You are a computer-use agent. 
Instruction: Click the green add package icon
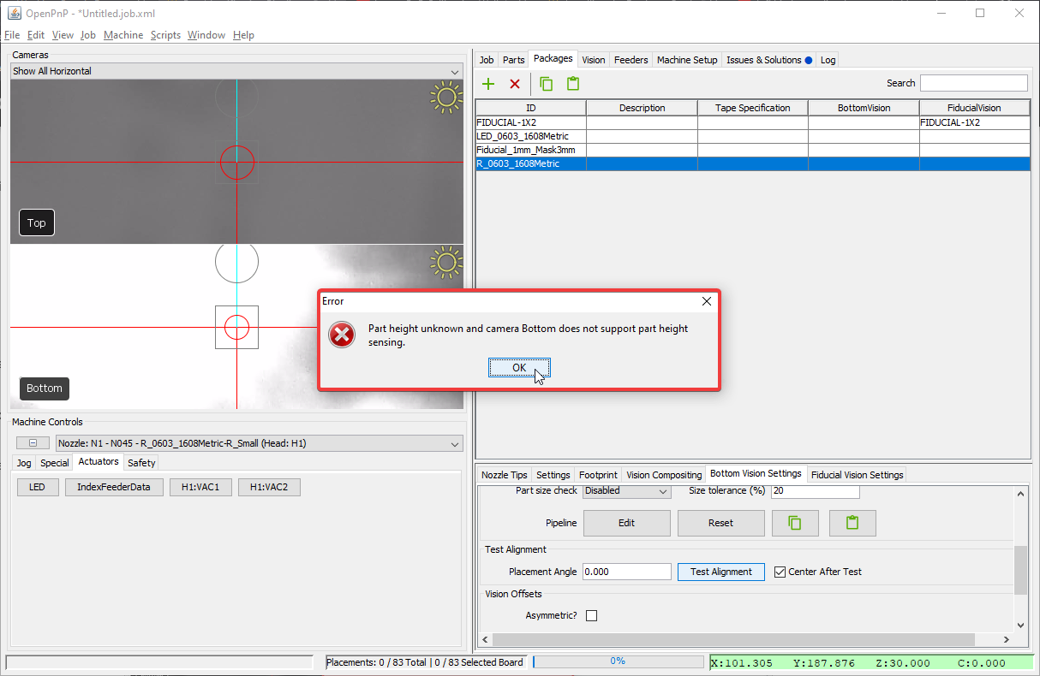[488, 84]
